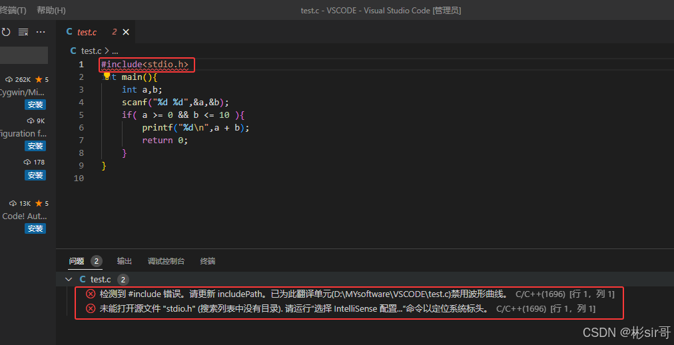674x345 pixels.
Task: Click the #include<stdio.h> code line
Action: [145, 65]
